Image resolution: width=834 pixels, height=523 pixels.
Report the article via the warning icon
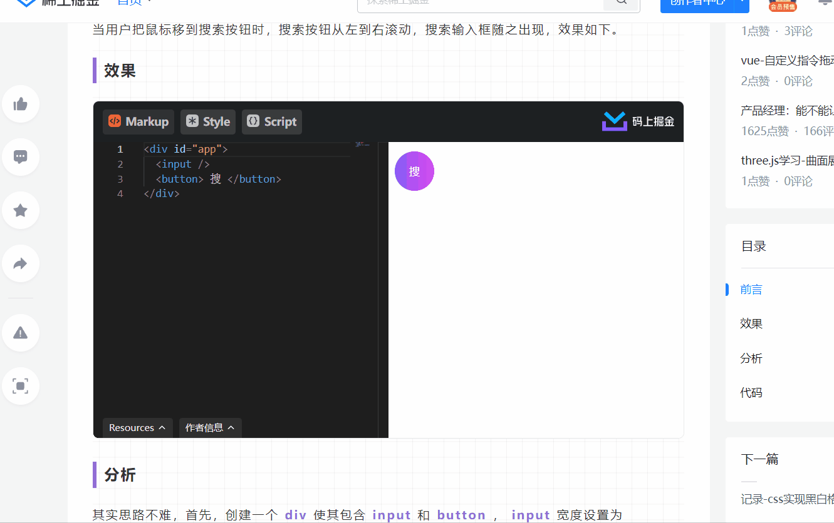(x=21, y=332)
